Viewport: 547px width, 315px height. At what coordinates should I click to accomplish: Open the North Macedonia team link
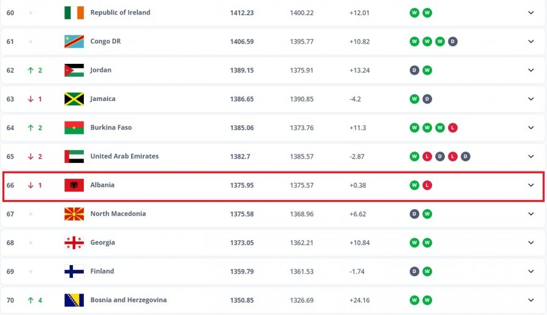coord(118,213)
